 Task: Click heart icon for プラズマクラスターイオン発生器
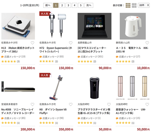[x=109, y=104]
